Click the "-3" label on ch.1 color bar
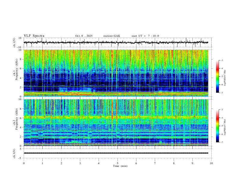 [221, 60]
